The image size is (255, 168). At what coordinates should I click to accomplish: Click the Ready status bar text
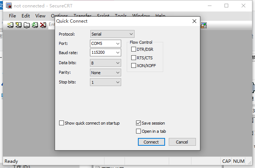11,161
